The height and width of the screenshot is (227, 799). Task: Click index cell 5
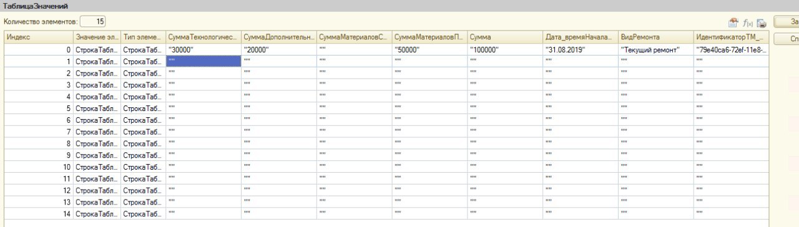[x=39, y=108]
